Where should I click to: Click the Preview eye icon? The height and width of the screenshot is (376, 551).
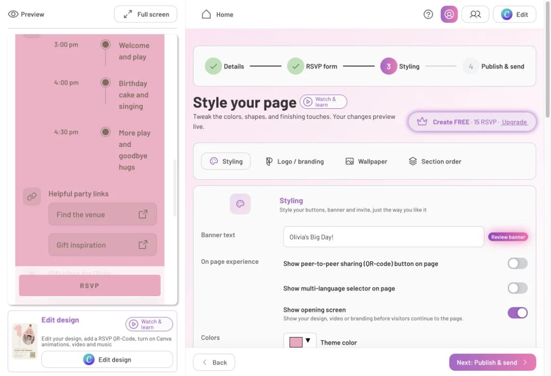[x=13, y=14]
